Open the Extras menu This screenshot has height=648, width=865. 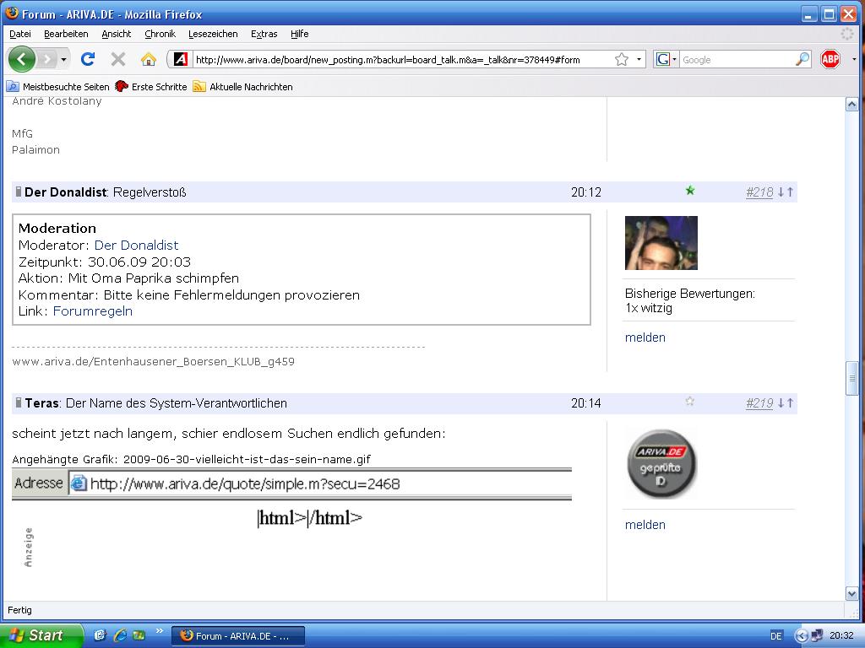(x=264, y=34)
